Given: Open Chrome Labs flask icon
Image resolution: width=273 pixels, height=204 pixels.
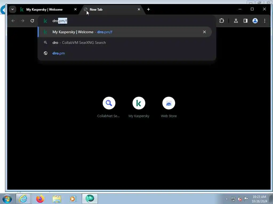Looking at the screenshot, I should [x=236, y=21].
